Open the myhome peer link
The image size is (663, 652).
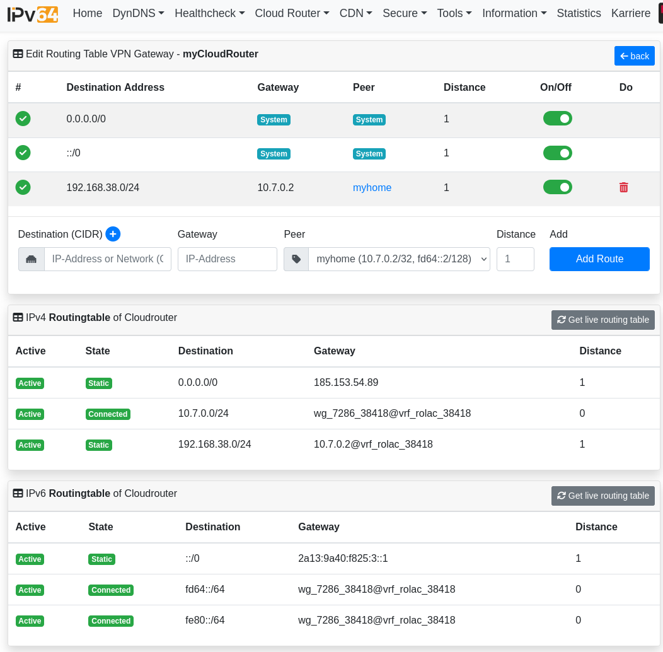pos(372,188)
